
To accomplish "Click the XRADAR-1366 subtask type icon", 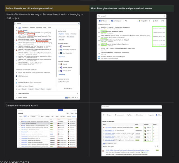I will pyautogui.click(x=16, y=57).
